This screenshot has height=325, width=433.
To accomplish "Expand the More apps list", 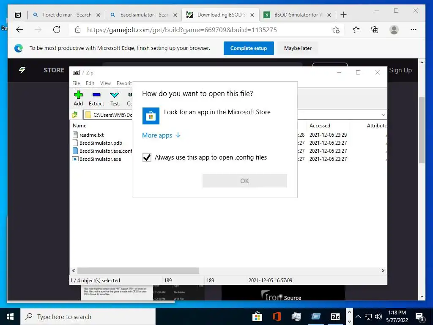I will click(x=161, y=135).
